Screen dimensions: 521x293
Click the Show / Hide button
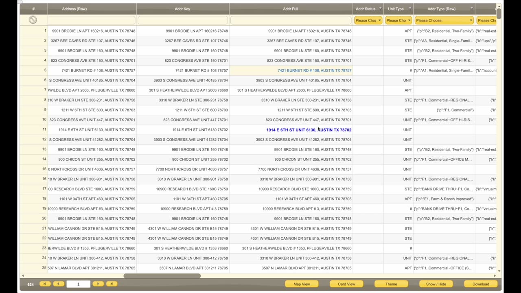(x=436, y=284)
